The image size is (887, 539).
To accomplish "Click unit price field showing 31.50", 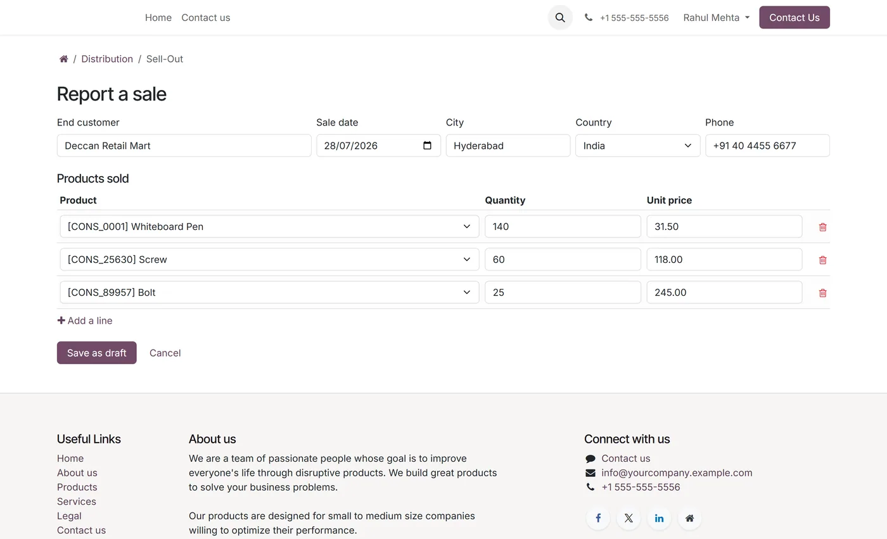I will coord(724,227).
